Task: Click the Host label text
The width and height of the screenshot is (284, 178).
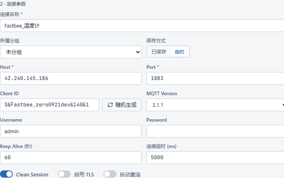Action: point(5,67)
